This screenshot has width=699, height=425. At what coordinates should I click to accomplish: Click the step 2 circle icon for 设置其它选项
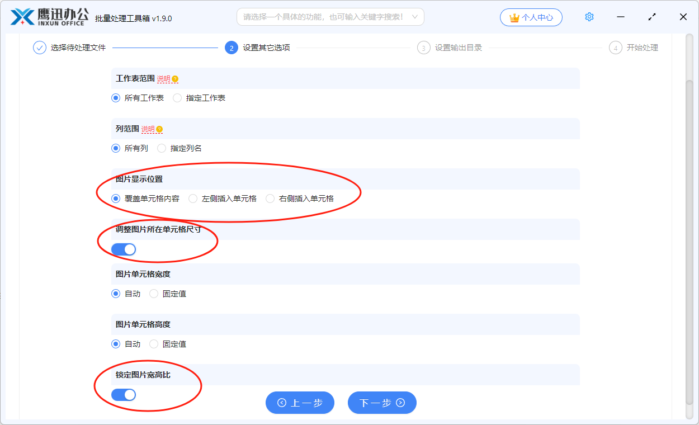coord(232,48)
